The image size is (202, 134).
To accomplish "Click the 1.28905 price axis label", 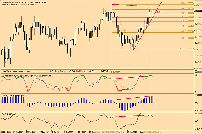I will tap(198, 18).
